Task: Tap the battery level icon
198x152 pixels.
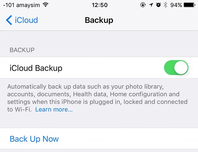Action: [189, 5]
